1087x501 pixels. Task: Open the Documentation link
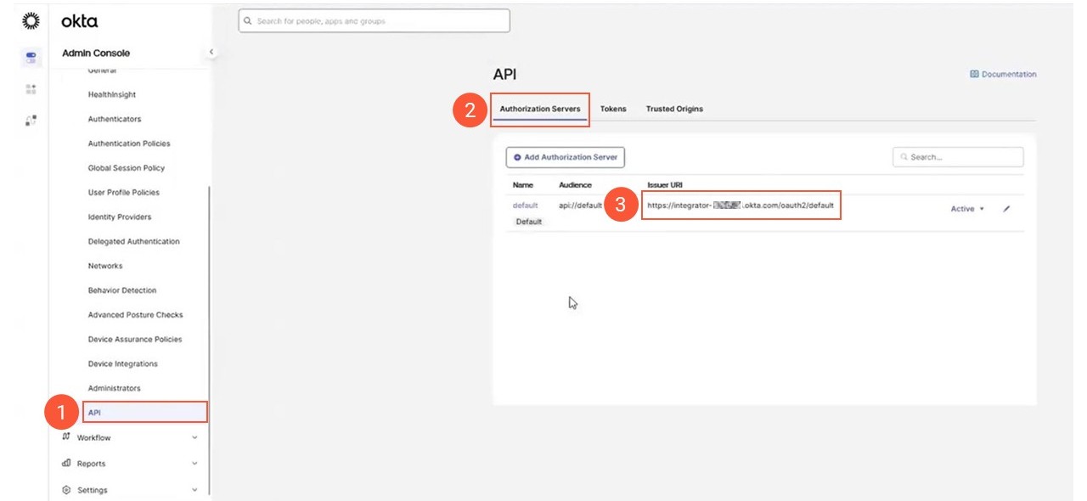click(x=1003, y=75)
